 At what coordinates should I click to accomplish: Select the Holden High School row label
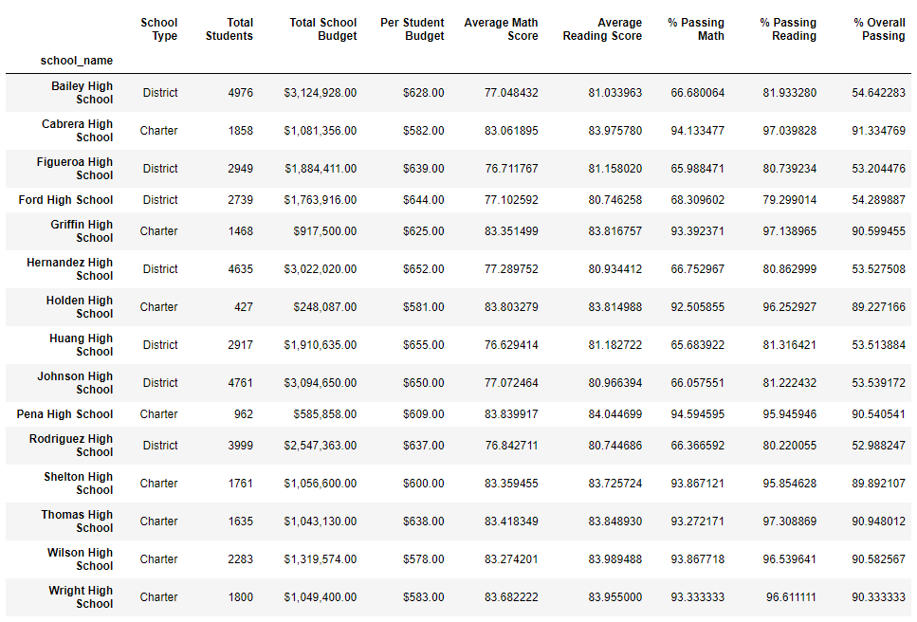tap(80, 307)
